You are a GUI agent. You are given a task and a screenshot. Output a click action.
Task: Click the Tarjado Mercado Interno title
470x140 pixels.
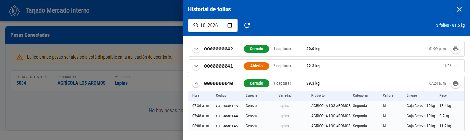point(58,10)
